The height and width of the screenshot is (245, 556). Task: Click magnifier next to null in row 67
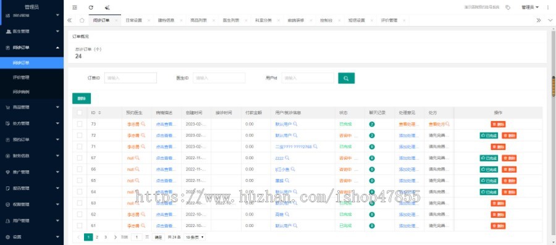tap(137, 157)
